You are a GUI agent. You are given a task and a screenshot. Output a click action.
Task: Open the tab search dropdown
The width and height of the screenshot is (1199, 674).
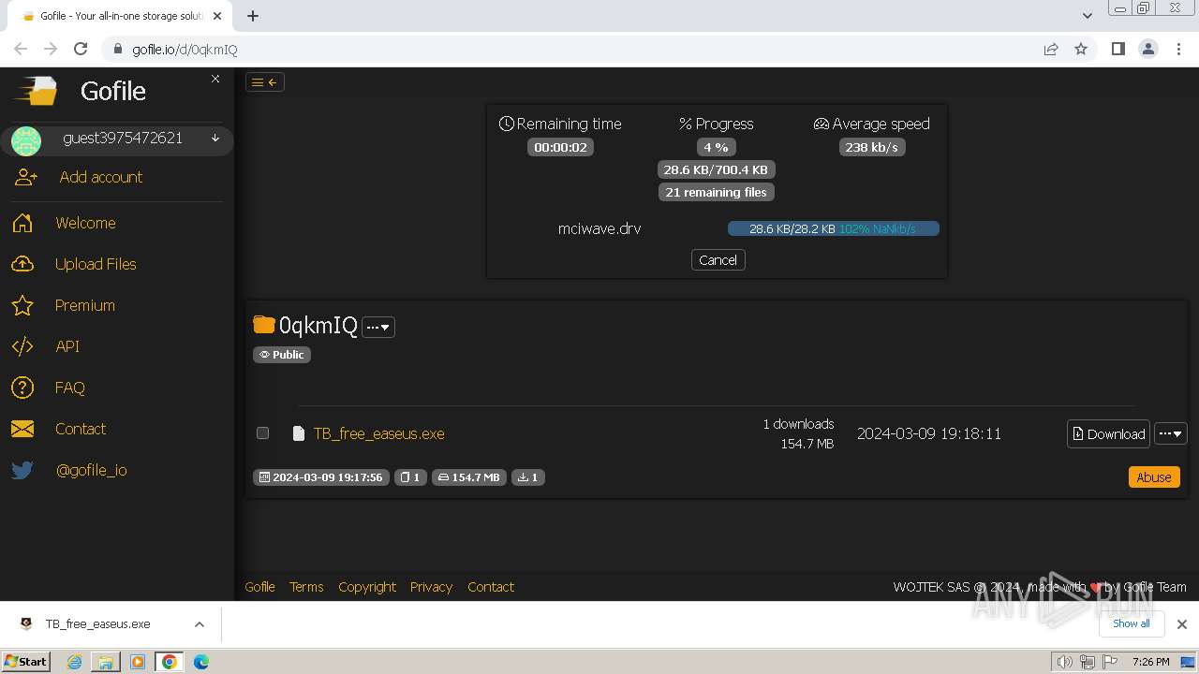(1087, 15)
